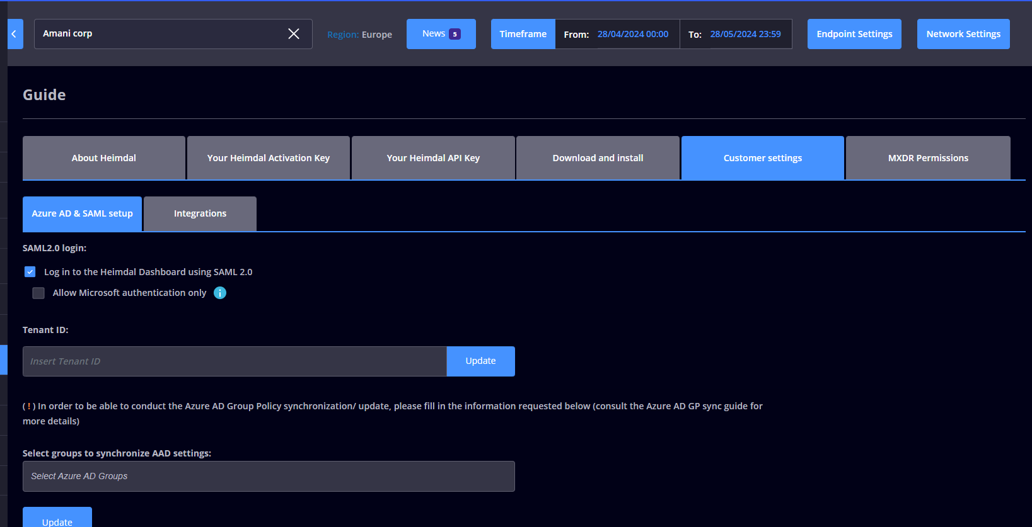Screen dimensions: 1032x527
Task: Open the MXDR Permissions tab
Action: [x=928, y=158]
